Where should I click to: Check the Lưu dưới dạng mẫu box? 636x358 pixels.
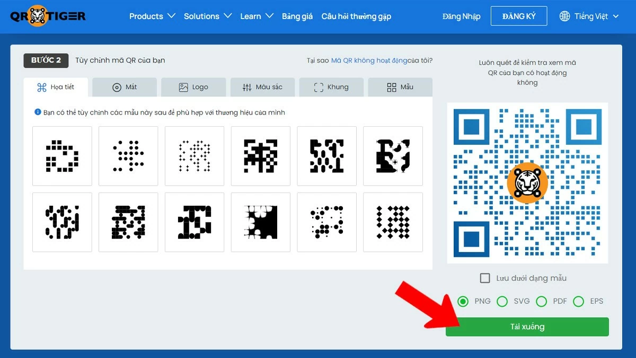[x=484, y=277]
